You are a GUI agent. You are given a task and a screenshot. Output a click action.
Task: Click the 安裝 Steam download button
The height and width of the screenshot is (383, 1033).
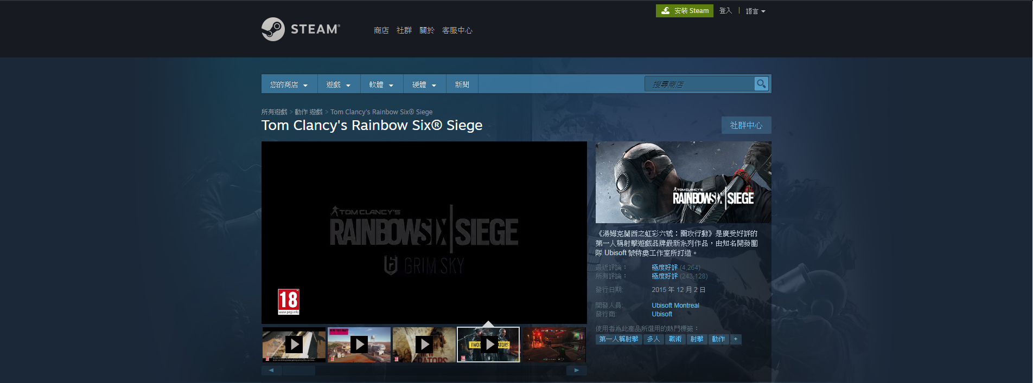click(684, 11)
